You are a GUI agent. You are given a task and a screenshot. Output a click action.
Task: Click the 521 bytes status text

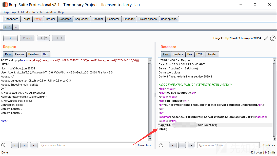(x=256, y=152)
